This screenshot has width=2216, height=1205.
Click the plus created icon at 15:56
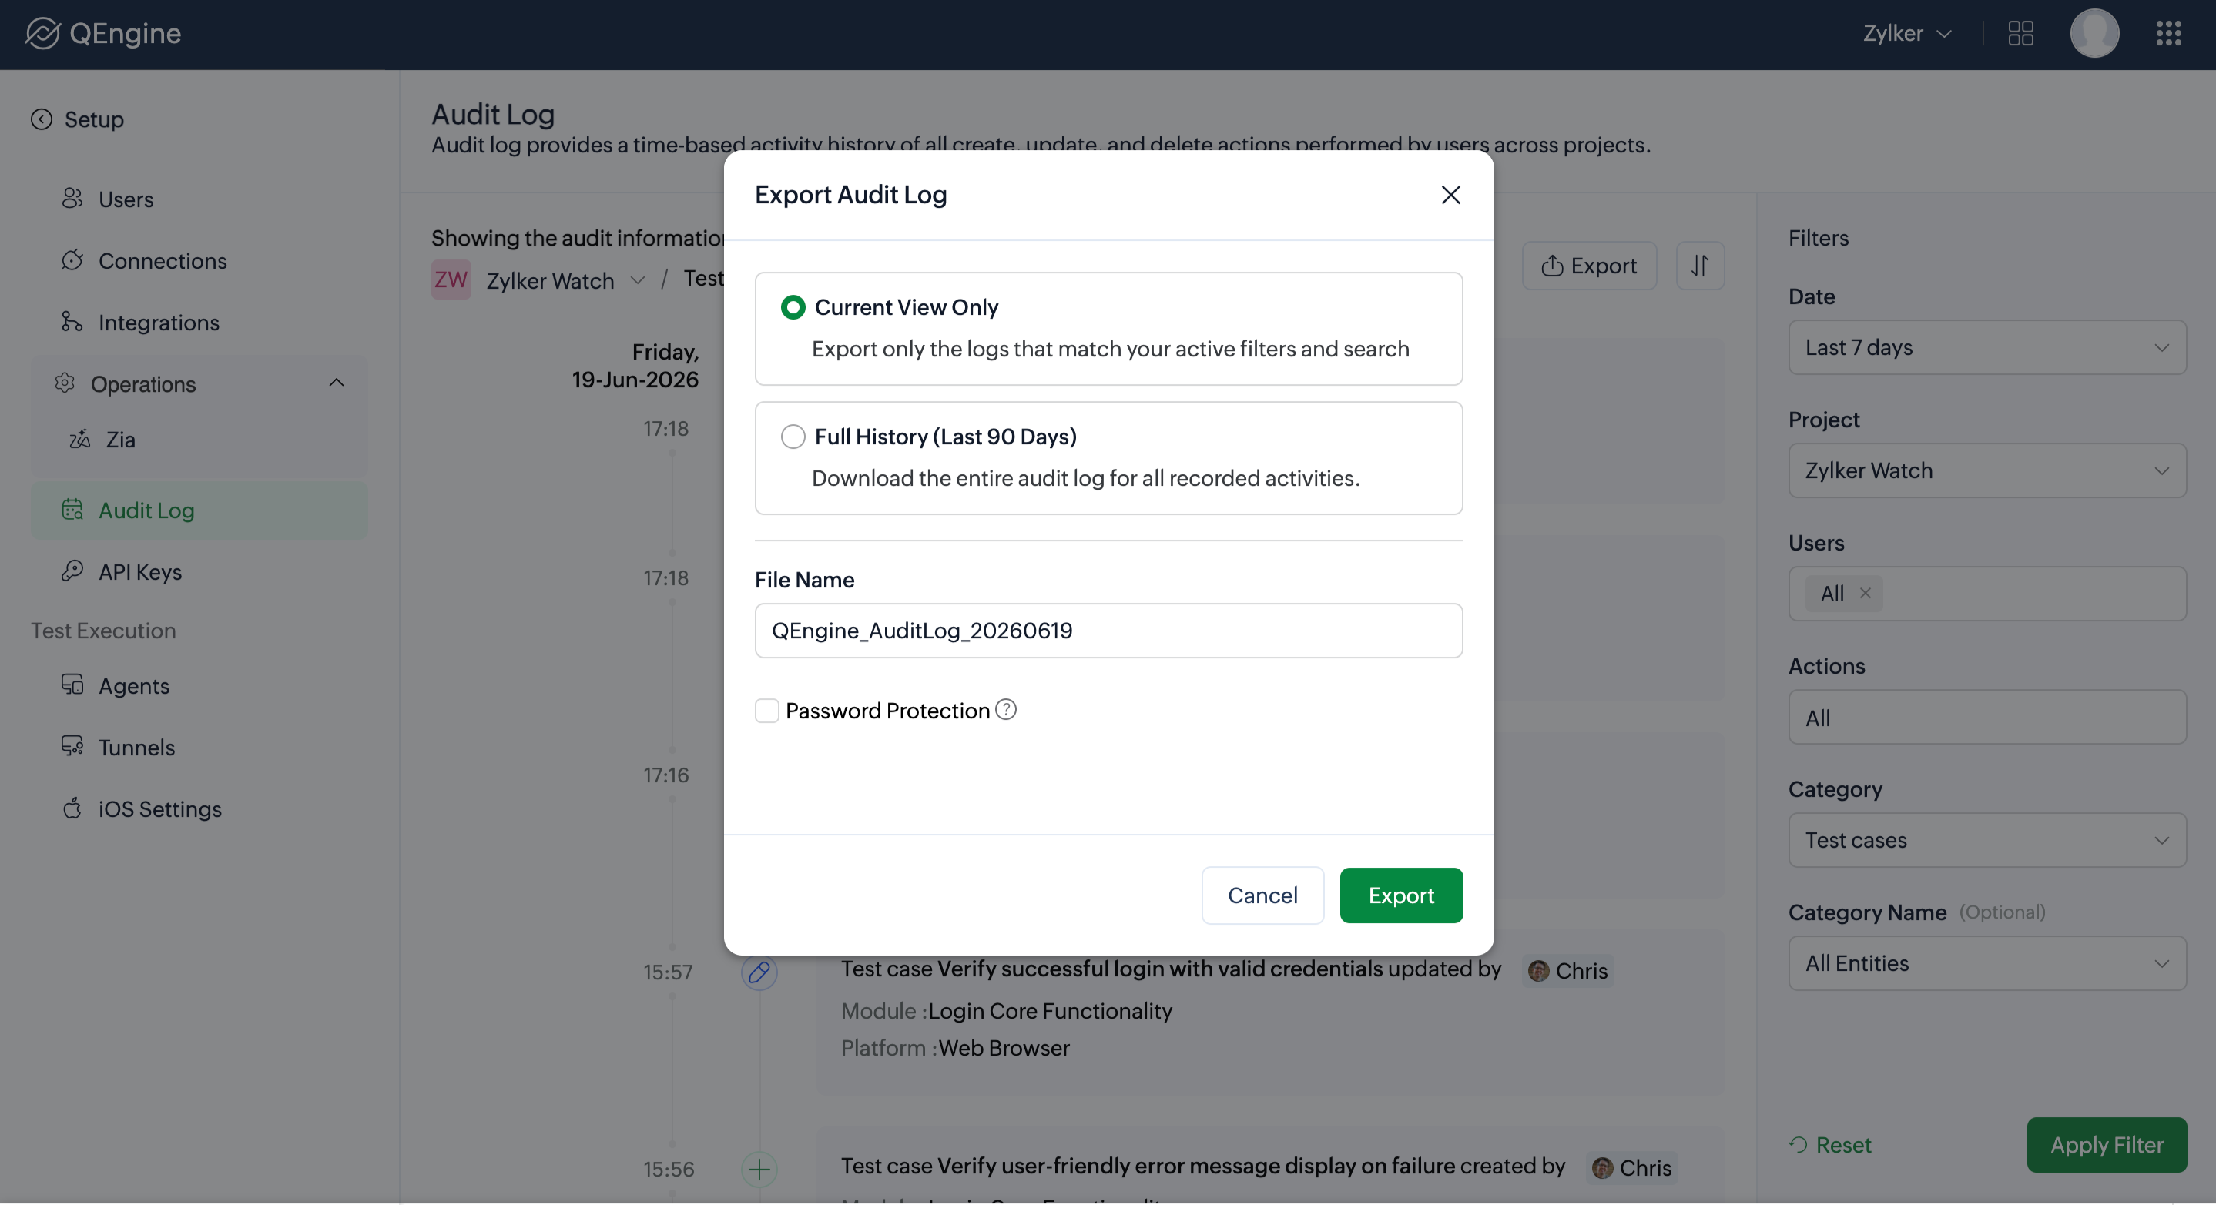(x=759, y=1169)
